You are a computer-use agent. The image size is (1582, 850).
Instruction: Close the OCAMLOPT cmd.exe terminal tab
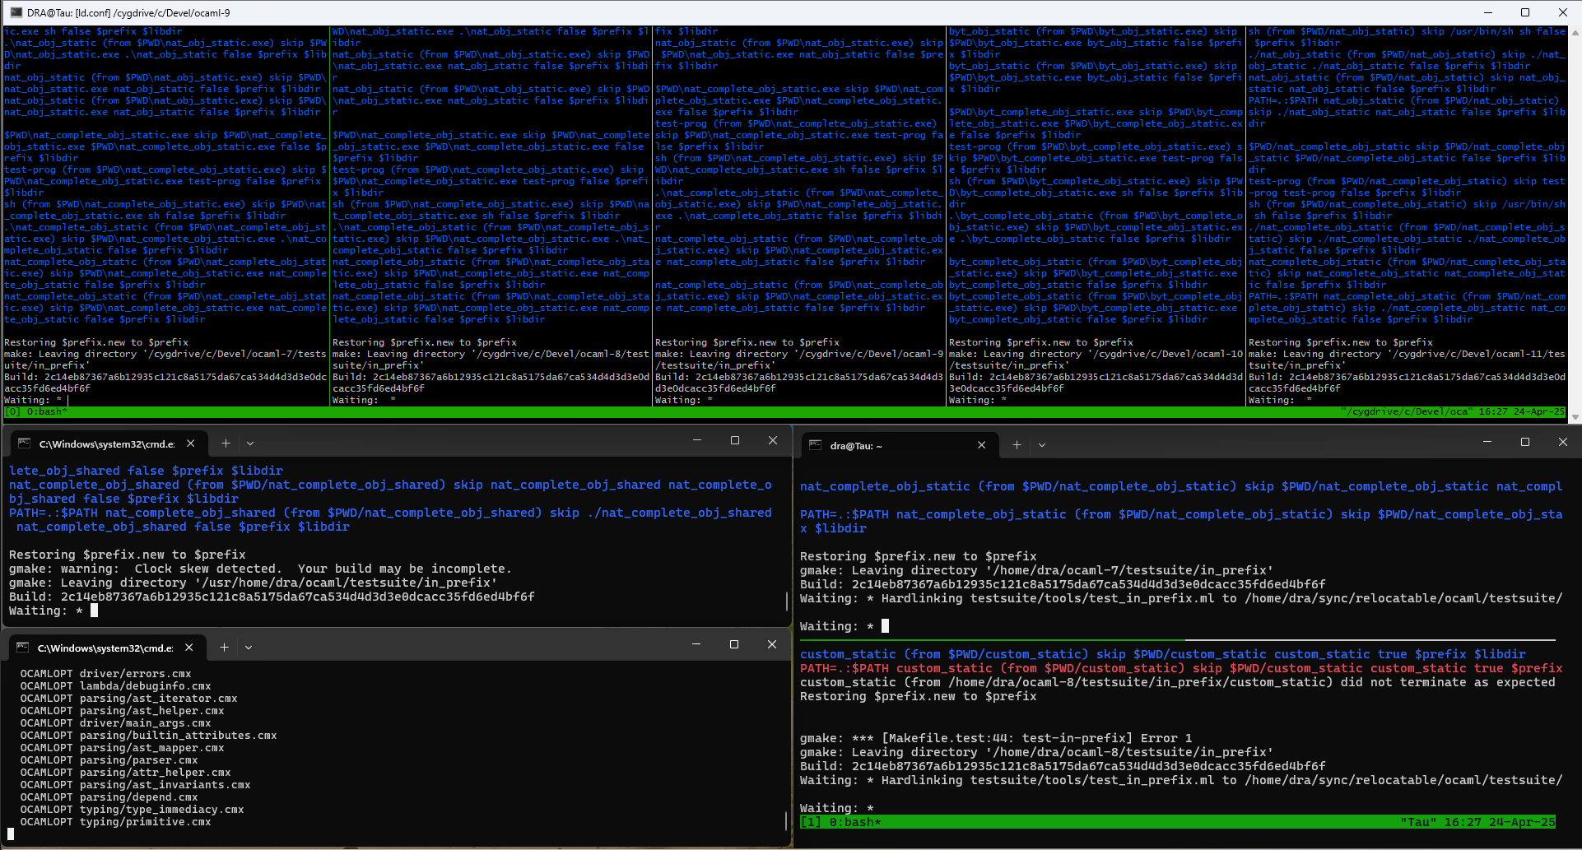tap(189, 648)
